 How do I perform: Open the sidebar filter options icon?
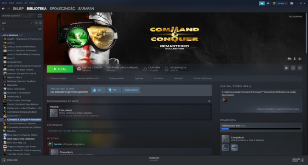[x=40, y=29]
